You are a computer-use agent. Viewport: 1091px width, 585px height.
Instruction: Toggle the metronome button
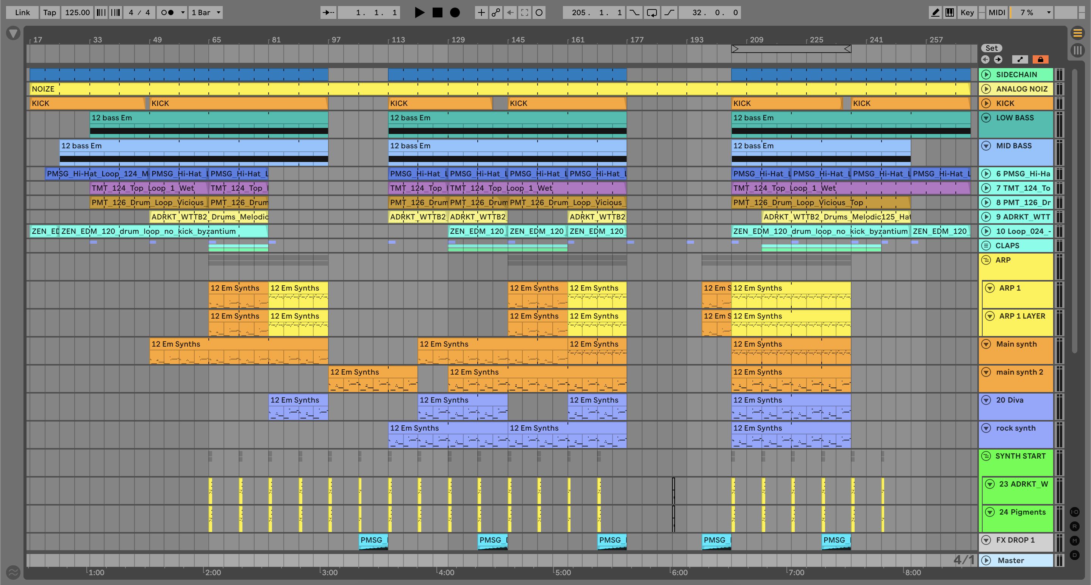(x=168, y=13)
